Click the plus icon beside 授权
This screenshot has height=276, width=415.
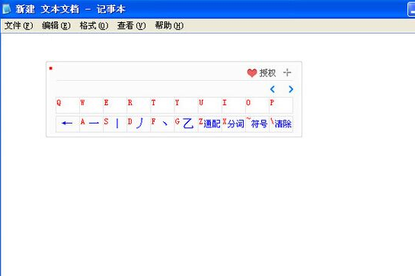(287, 72)
